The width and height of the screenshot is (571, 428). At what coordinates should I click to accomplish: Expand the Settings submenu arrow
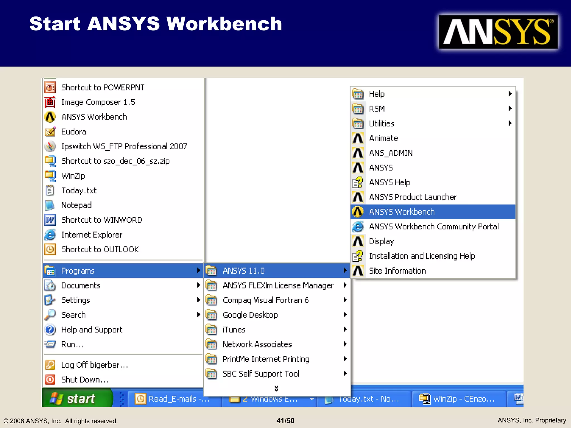tap(199, 300)
